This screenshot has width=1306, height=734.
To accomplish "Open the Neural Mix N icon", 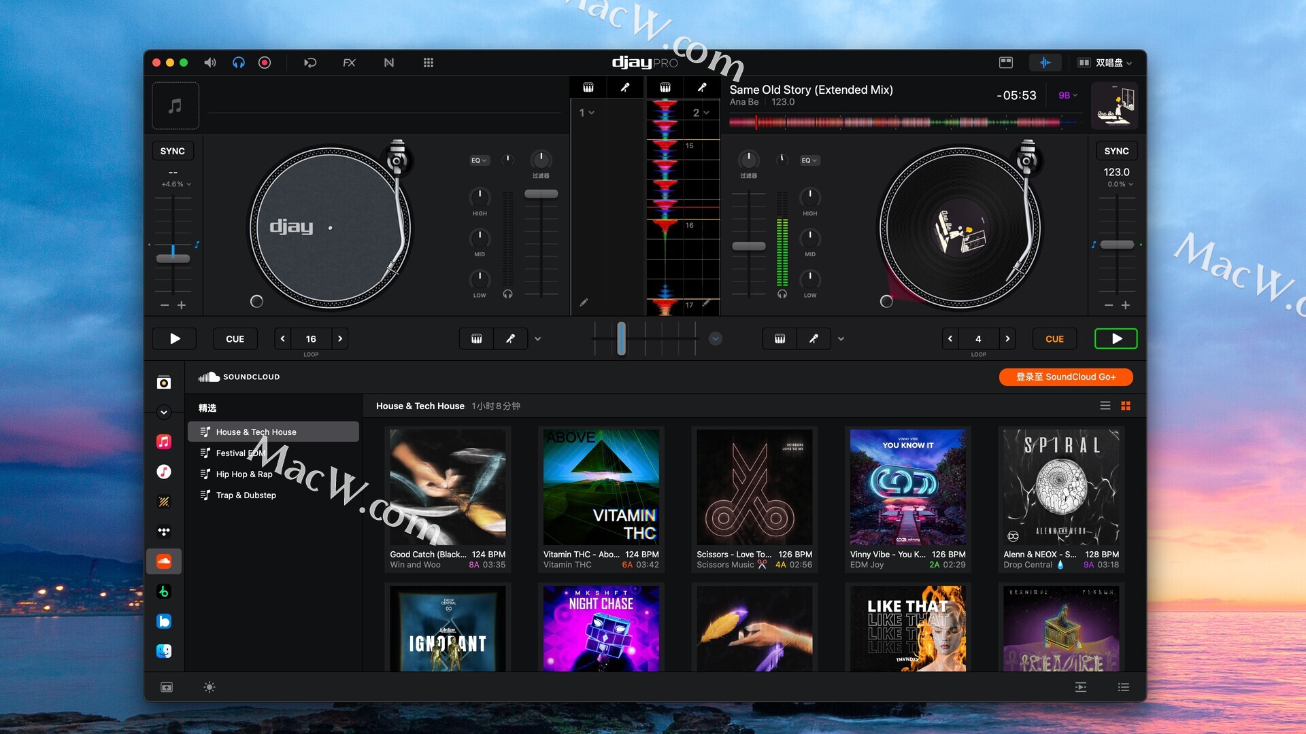I will tap(388, 63).
